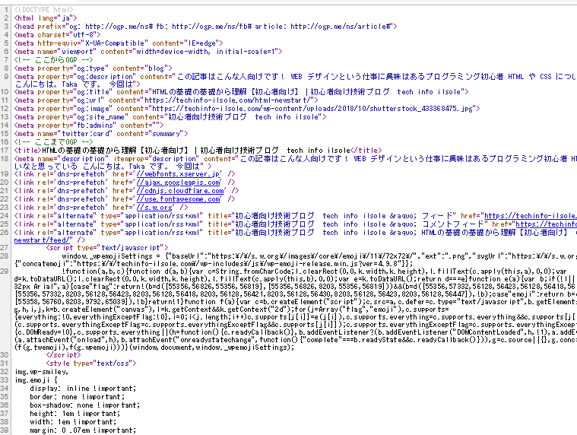Click the meta charset="utf-8" line
577x435 pixels.
[58, 35]
